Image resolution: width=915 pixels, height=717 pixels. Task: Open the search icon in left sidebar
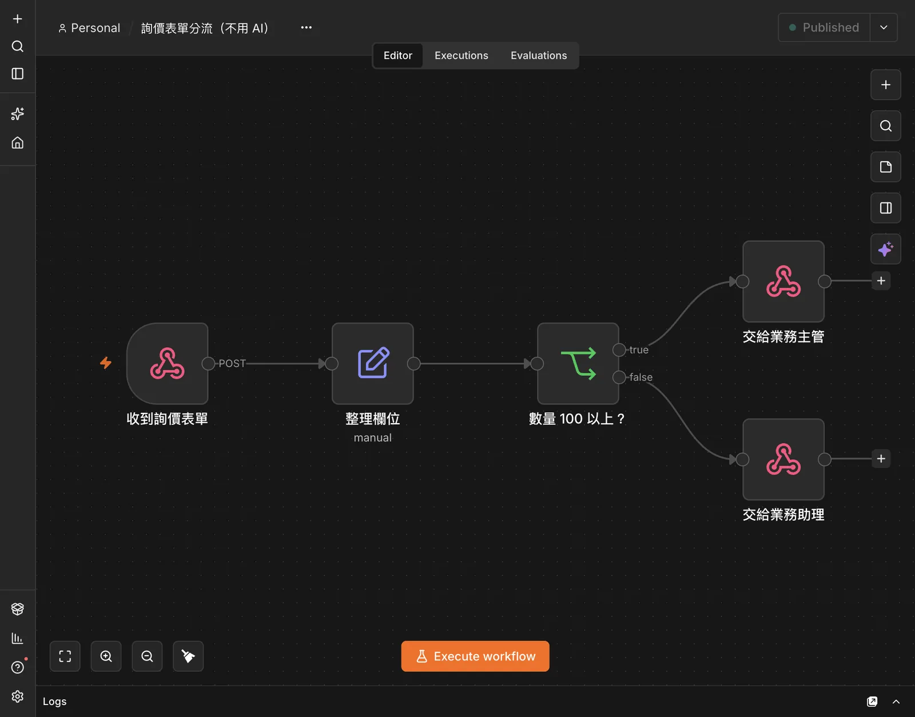point(18,46)
